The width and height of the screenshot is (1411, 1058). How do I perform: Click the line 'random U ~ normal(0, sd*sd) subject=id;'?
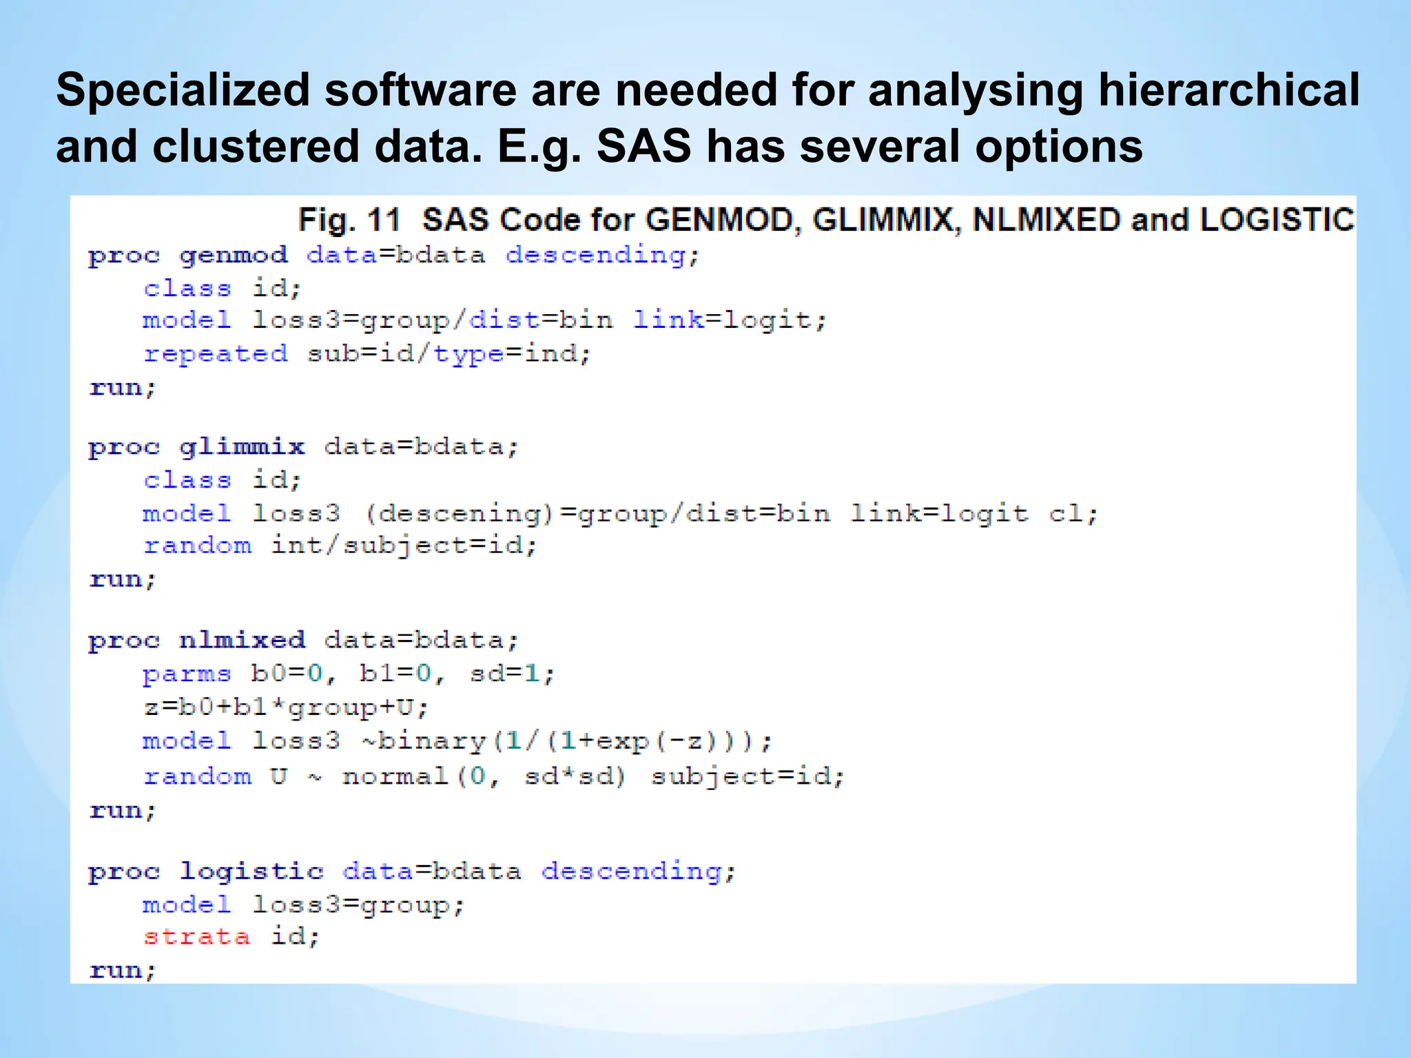tap(494, 777)
